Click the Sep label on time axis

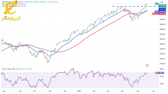(x=20, y=91)
